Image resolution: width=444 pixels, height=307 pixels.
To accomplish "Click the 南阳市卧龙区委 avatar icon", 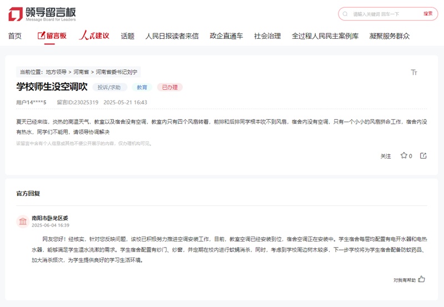I will pyautogui.click(x=23, y=222).
